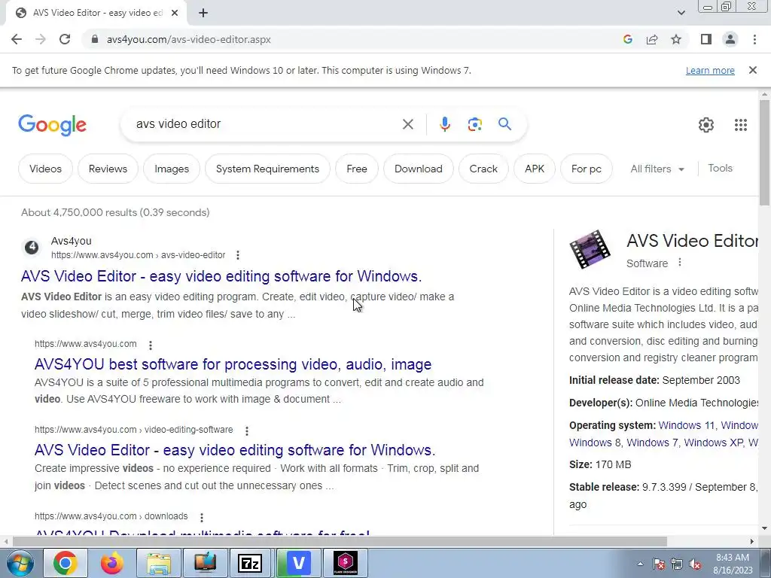Open Windows Explorer from taskbar
Viewport: 771px width, 578px height.
[158, 563]
